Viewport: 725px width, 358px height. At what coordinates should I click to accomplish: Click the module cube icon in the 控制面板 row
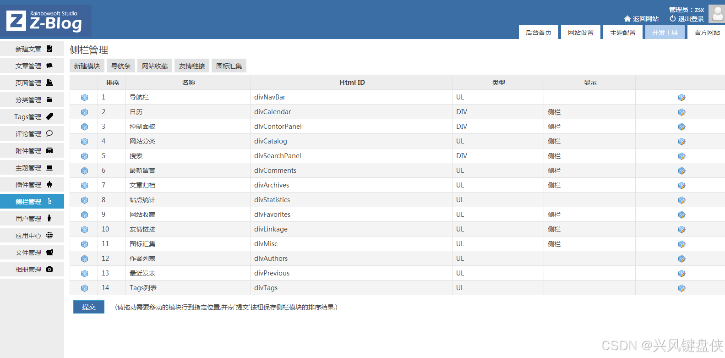tap(84, 127)
